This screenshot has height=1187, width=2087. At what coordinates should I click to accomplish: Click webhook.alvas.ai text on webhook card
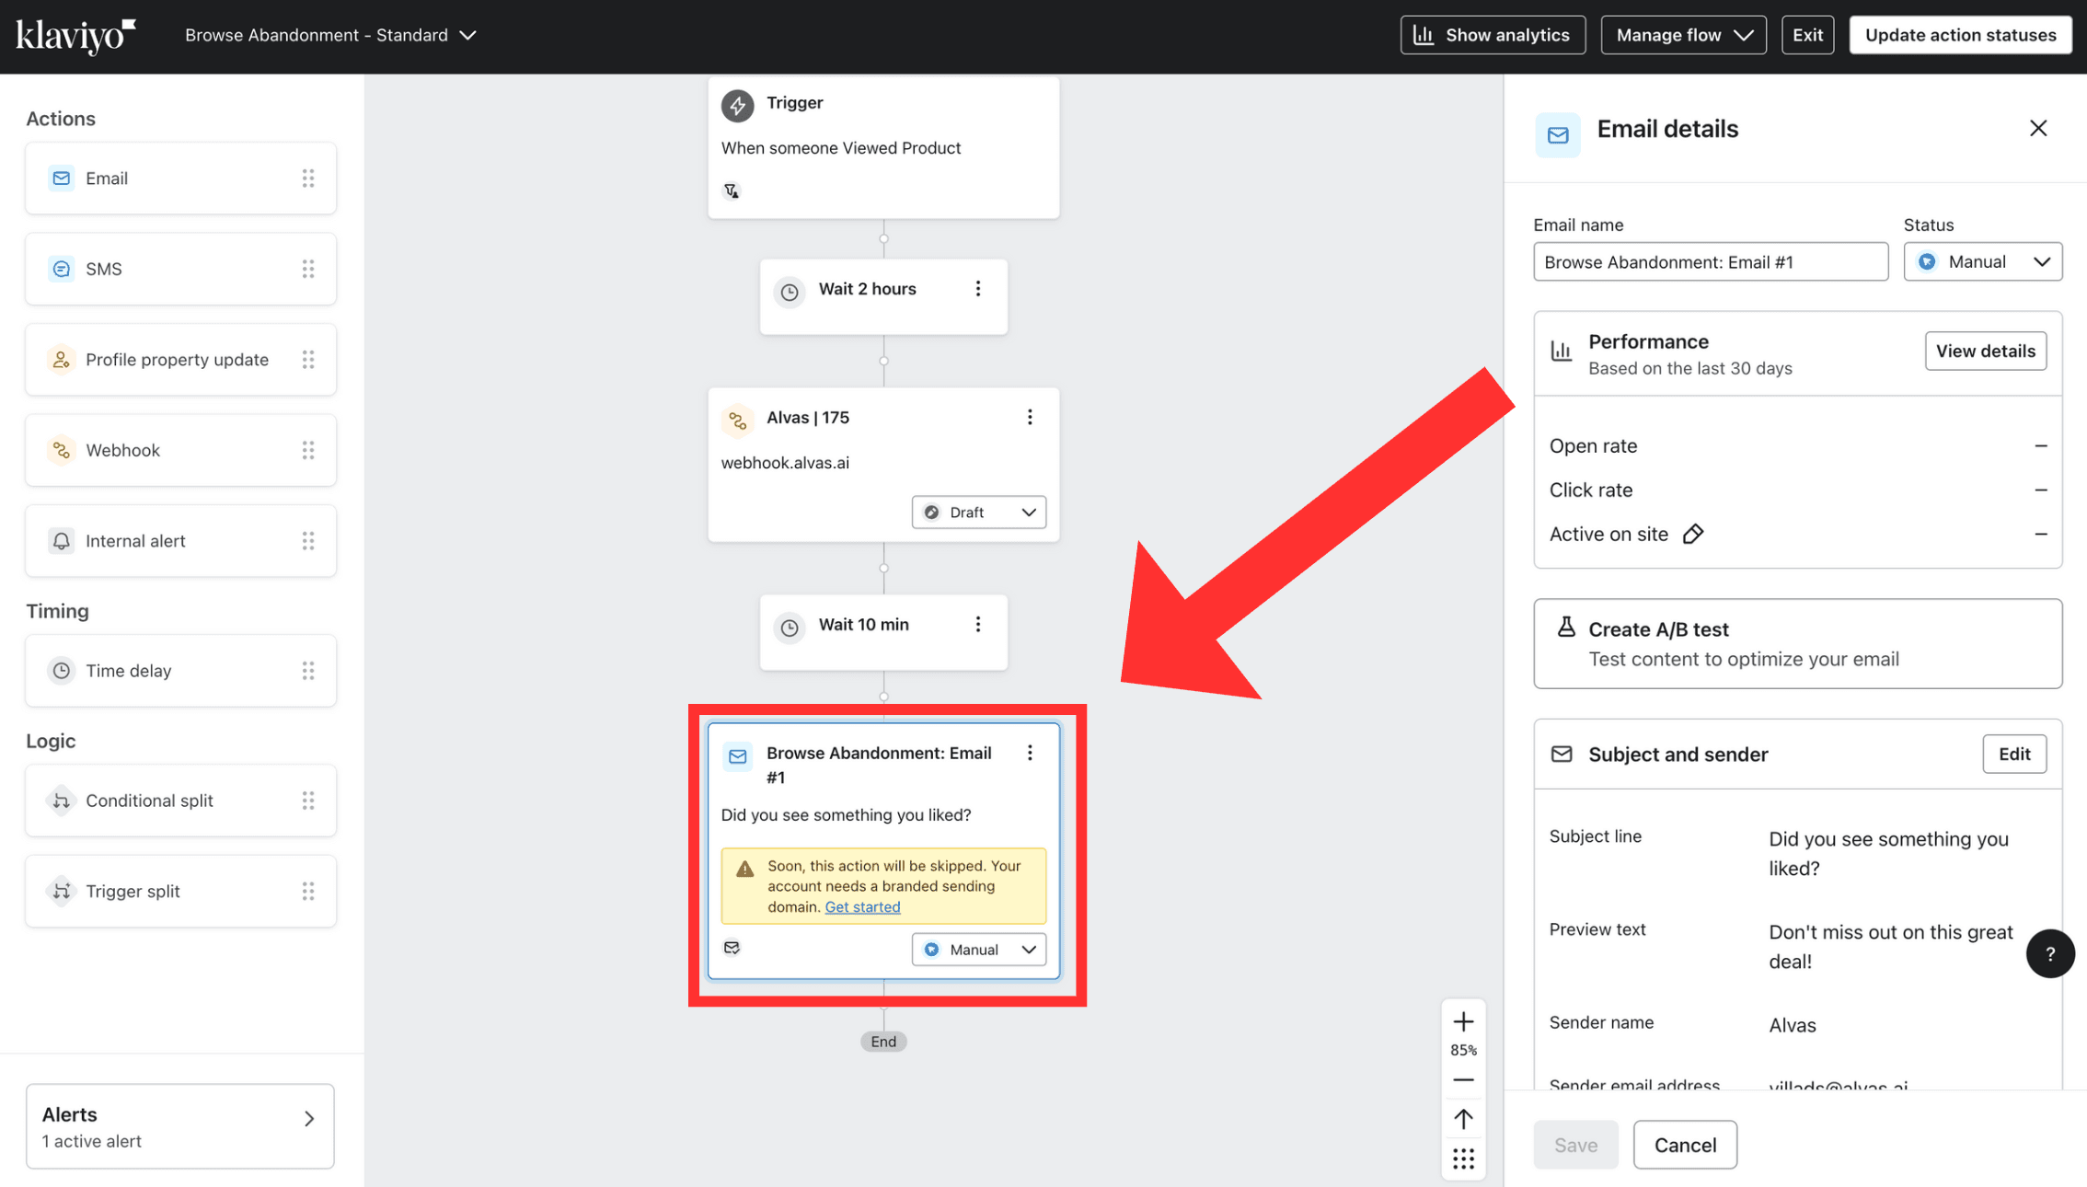click(x=785, y=463)
